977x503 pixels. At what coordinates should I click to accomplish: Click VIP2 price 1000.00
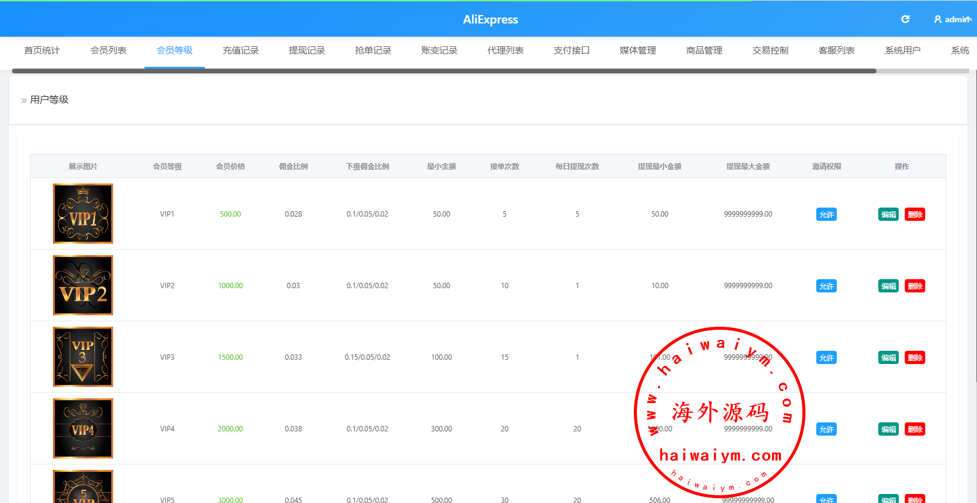(231, 286)
